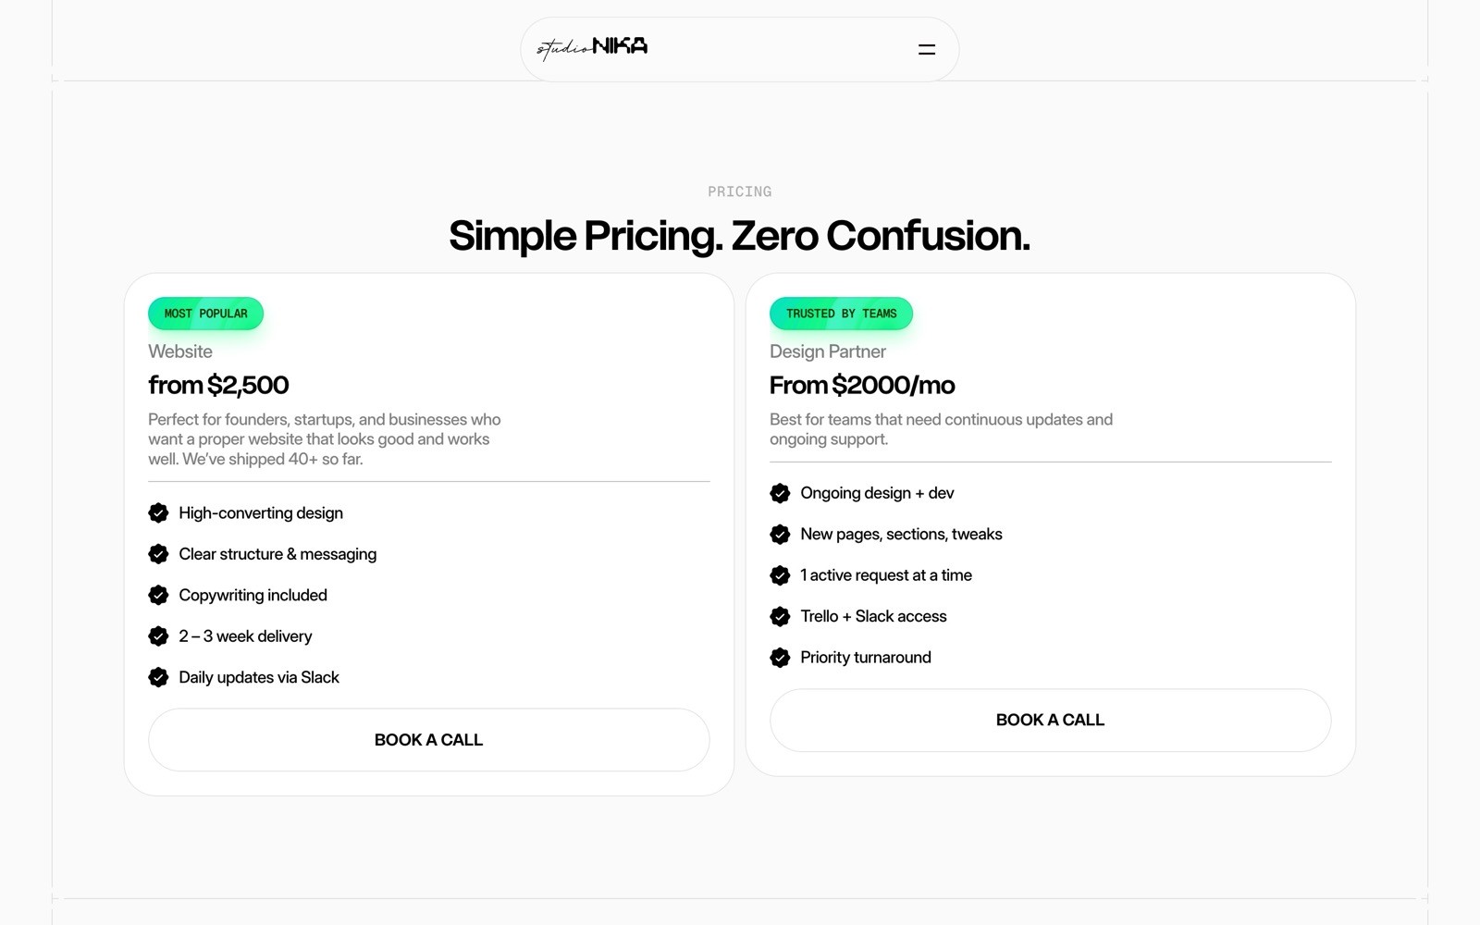The height and width of the screenshot is (925, 1480).
Task: Click the checkmark beside Ongoing design + dev
Action: click(x=780, y=492)
